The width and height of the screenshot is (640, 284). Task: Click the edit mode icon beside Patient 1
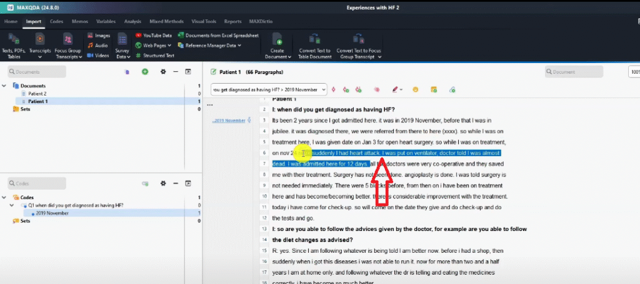(x=212, y=72)
